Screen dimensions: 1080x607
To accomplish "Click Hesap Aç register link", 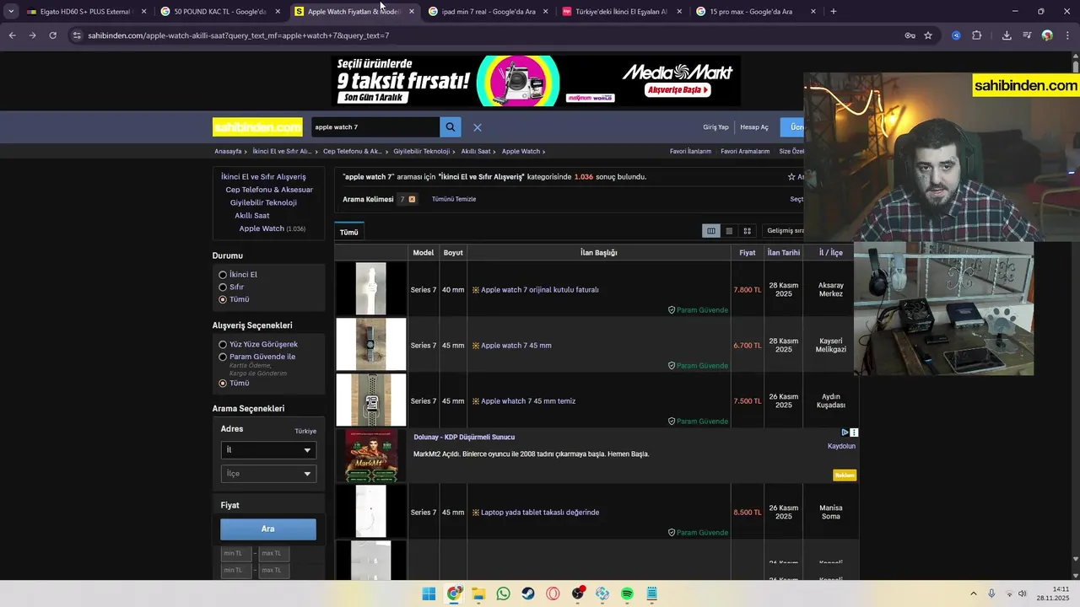I will click(x=754, y=127).
